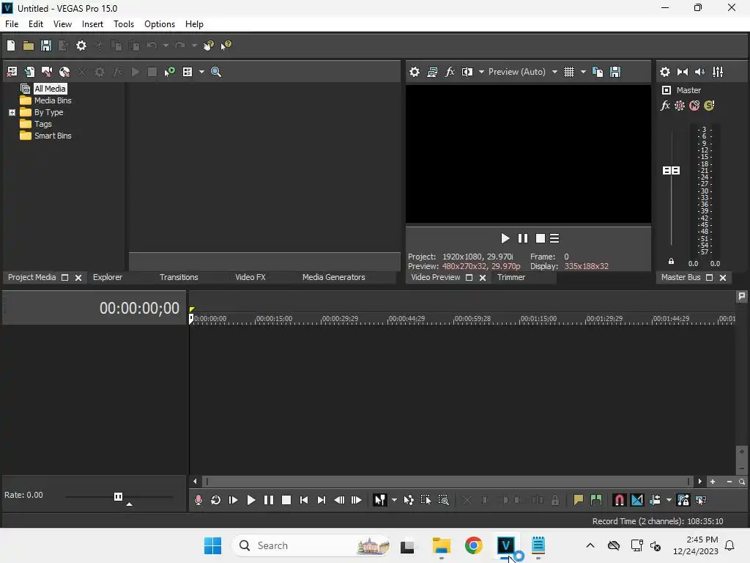The height and width of the screenshot is (563, 750).
Task: Switch to the Media Generators tab
Action: [333, 277]
